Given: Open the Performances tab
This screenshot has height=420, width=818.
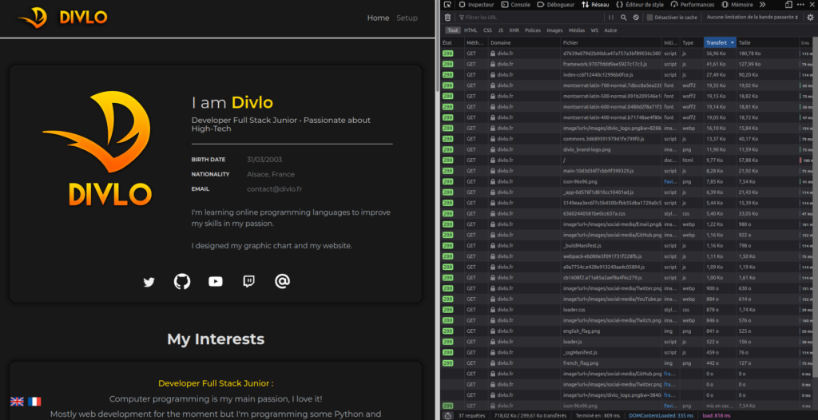Looking at the screenshot, I should coord(693,5).
